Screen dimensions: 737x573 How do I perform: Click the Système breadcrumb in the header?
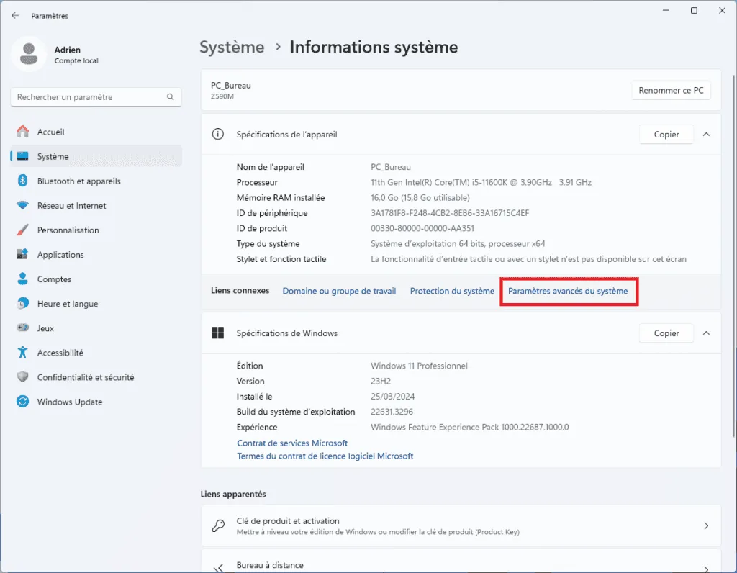pos(232,47)
